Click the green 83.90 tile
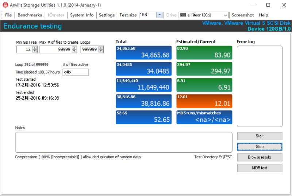 (204, 53)
